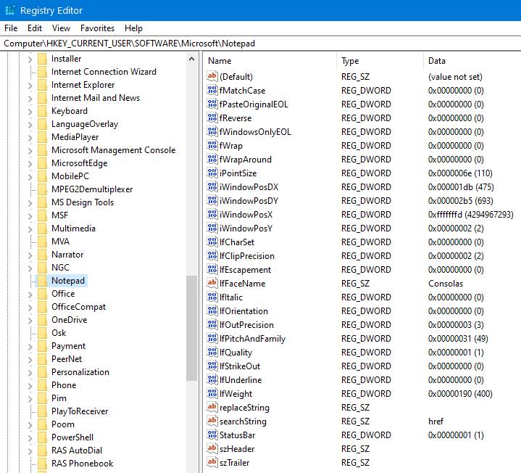Click the 0x000002b5 (693) data cell

tap(461, 200)
